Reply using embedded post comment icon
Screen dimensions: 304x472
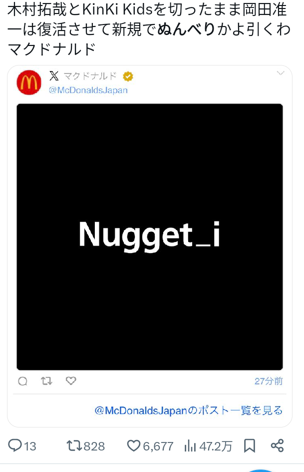click(x=23, y=381)
